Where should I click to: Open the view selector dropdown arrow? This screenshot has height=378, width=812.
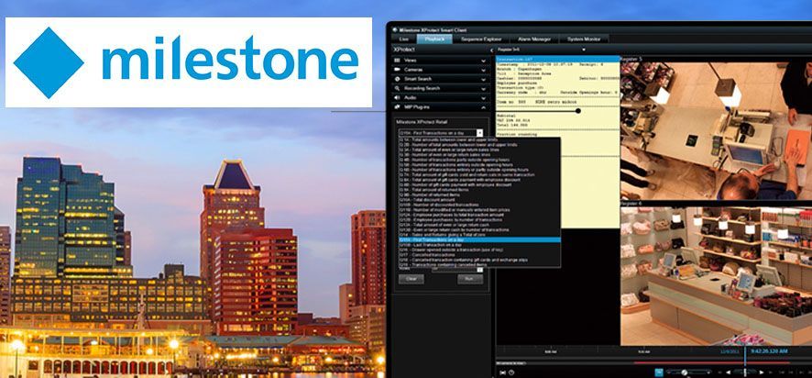[584, 50]
